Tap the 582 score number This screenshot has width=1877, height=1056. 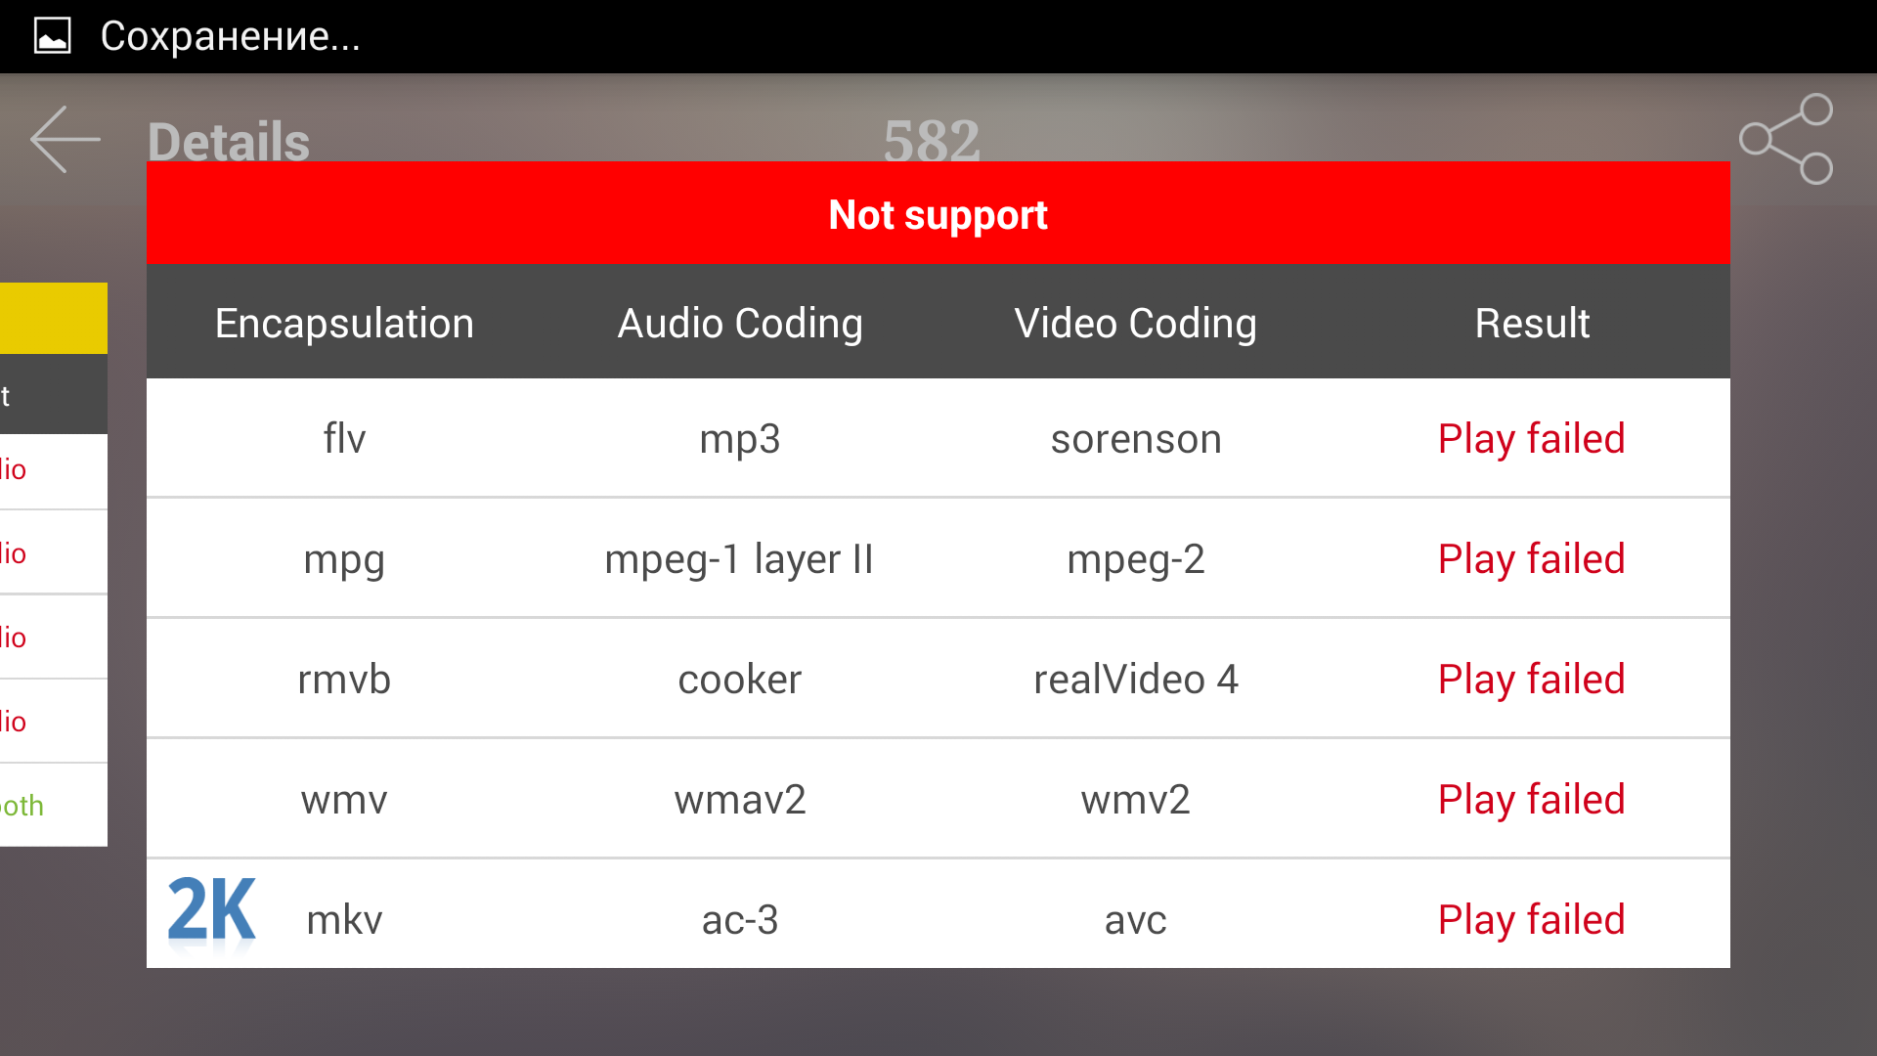coord(931,140)
